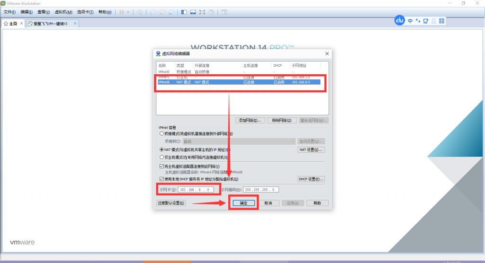485x263 pixels.
Task: Click the pause virtual machine toolbar icon
Action: (122, 12)
